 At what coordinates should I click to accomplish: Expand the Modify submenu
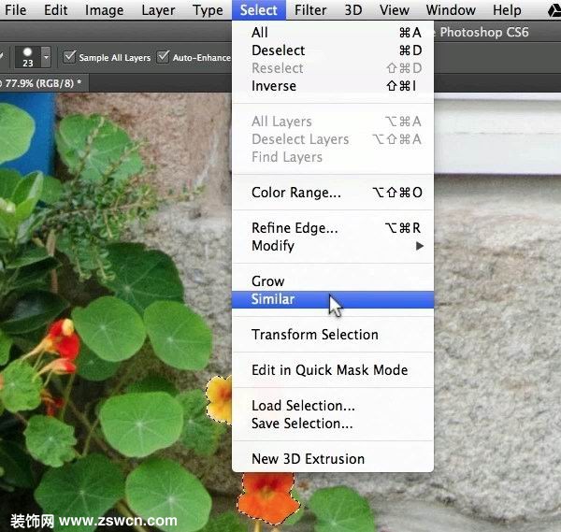point(333,246)
